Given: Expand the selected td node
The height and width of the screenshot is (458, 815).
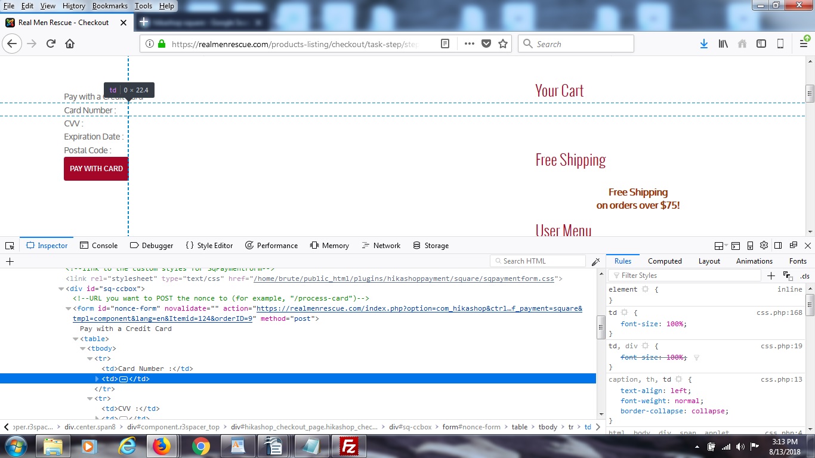Looking at the screenshot, I should pyautogui.click(x=98, y=379).
